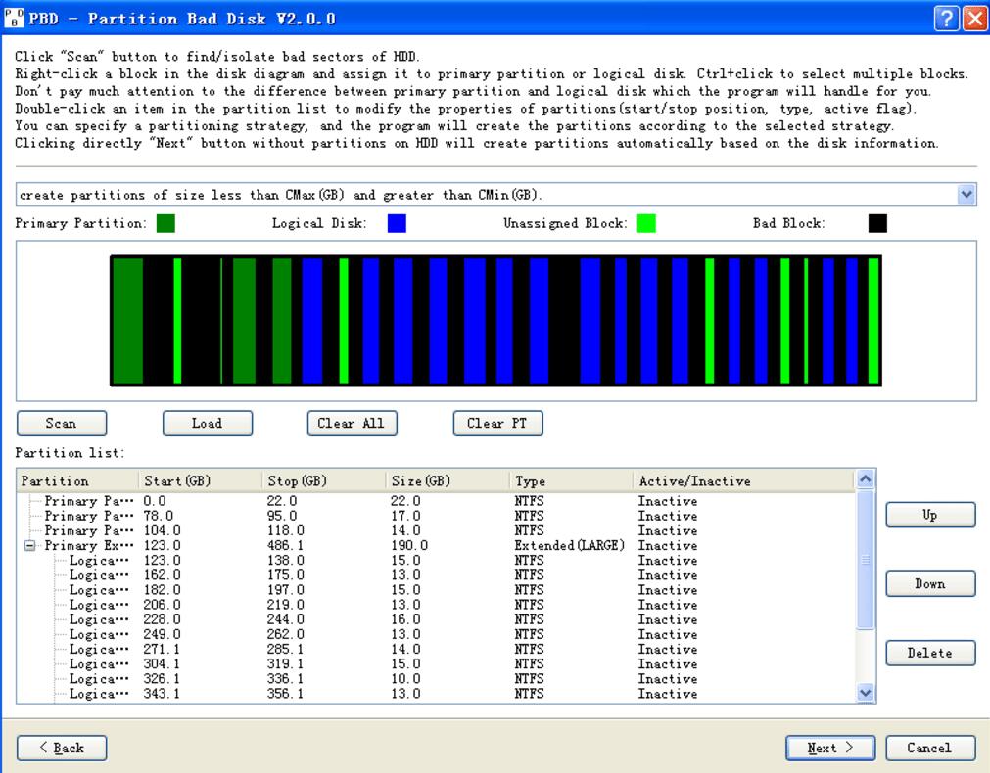Collapse the Primary Extended partition tree node
990x773 pixels.
point(29,545)
